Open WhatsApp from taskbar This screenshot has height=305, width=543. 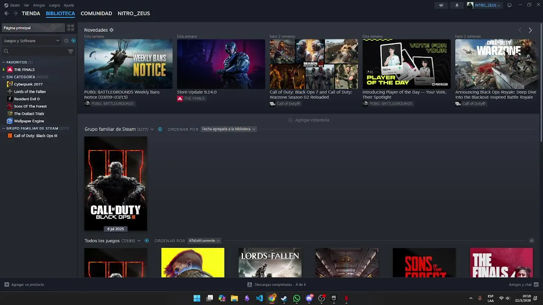point(297,298)
